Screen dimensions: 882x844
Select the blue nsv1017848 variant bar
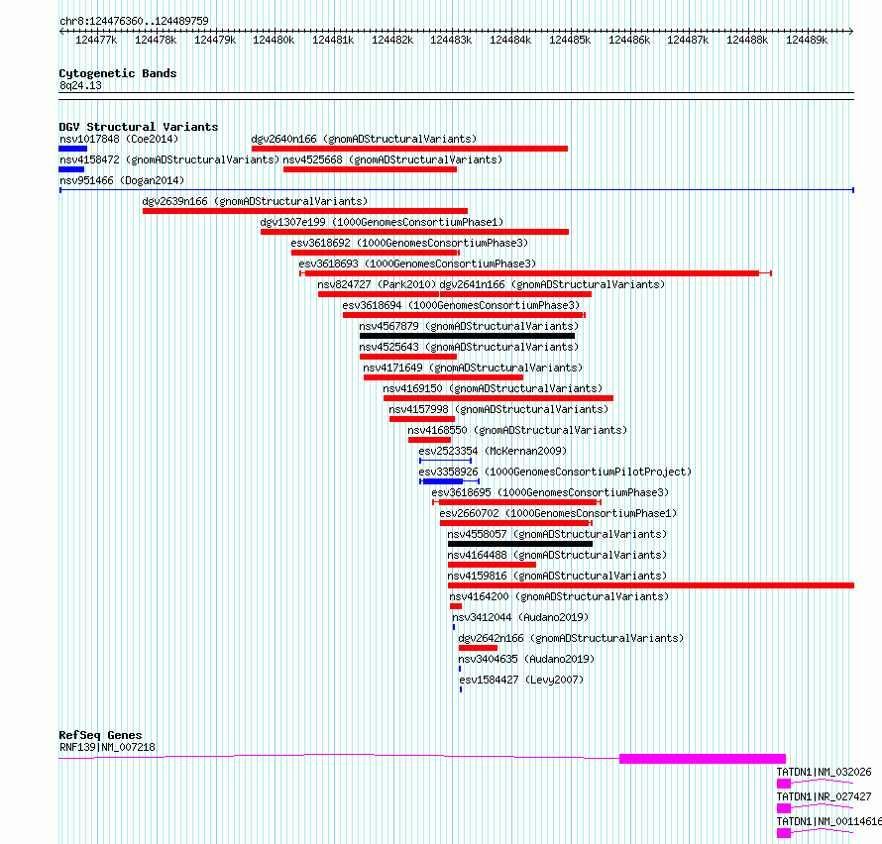72,149
